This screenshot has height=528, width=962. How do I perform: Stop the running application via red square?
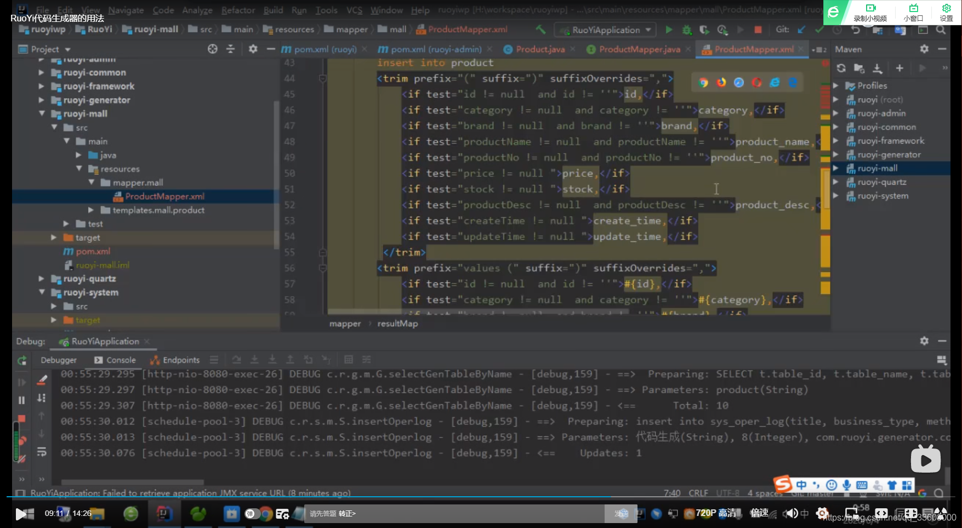pyautogui.click(x=758, y=30)
